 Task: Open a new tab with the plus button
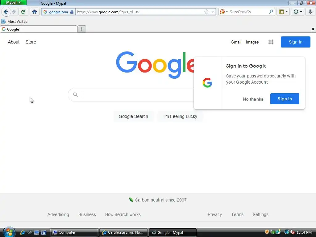pos(81,29)
